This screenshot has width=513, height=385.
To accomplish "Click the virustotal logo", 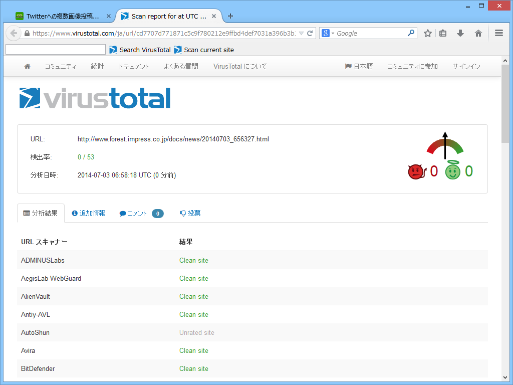I will [95, 98].
